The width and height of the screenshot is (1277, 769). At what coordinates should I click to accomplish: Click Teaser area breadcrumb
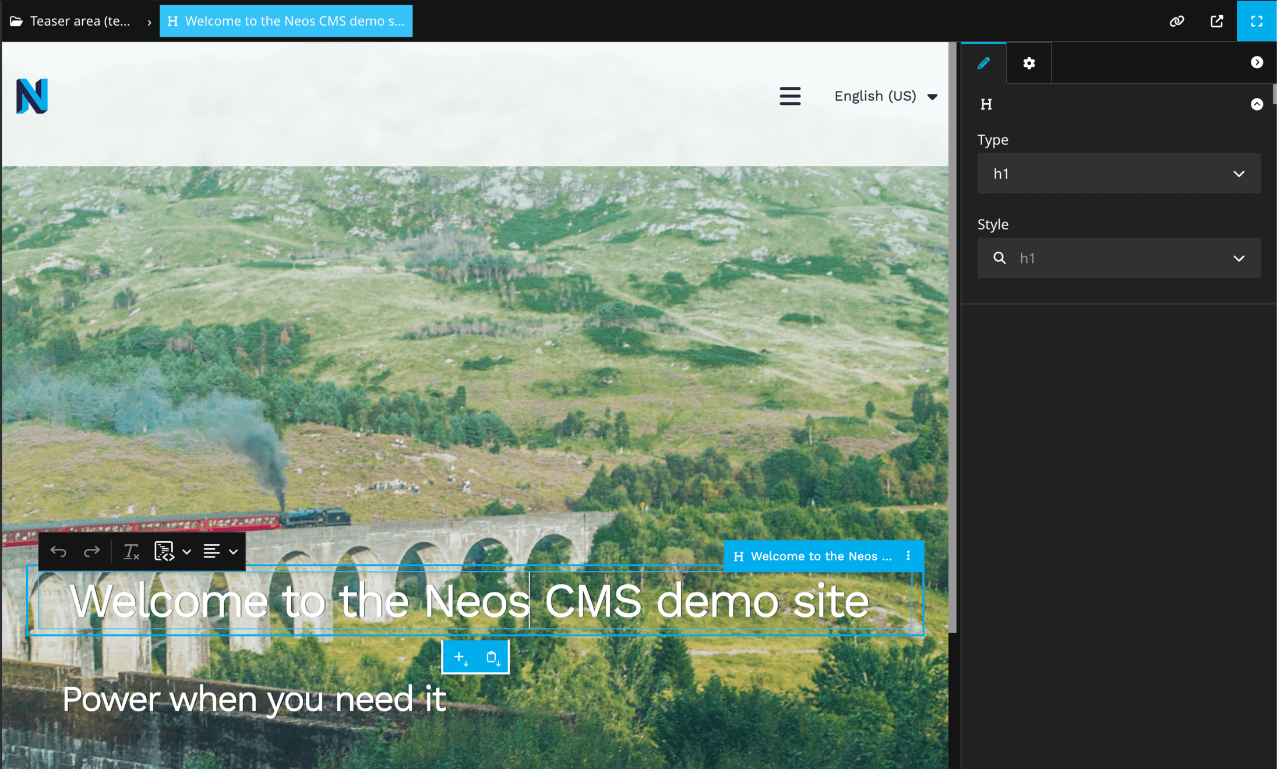pyautogui.click(x=70, y=21)
